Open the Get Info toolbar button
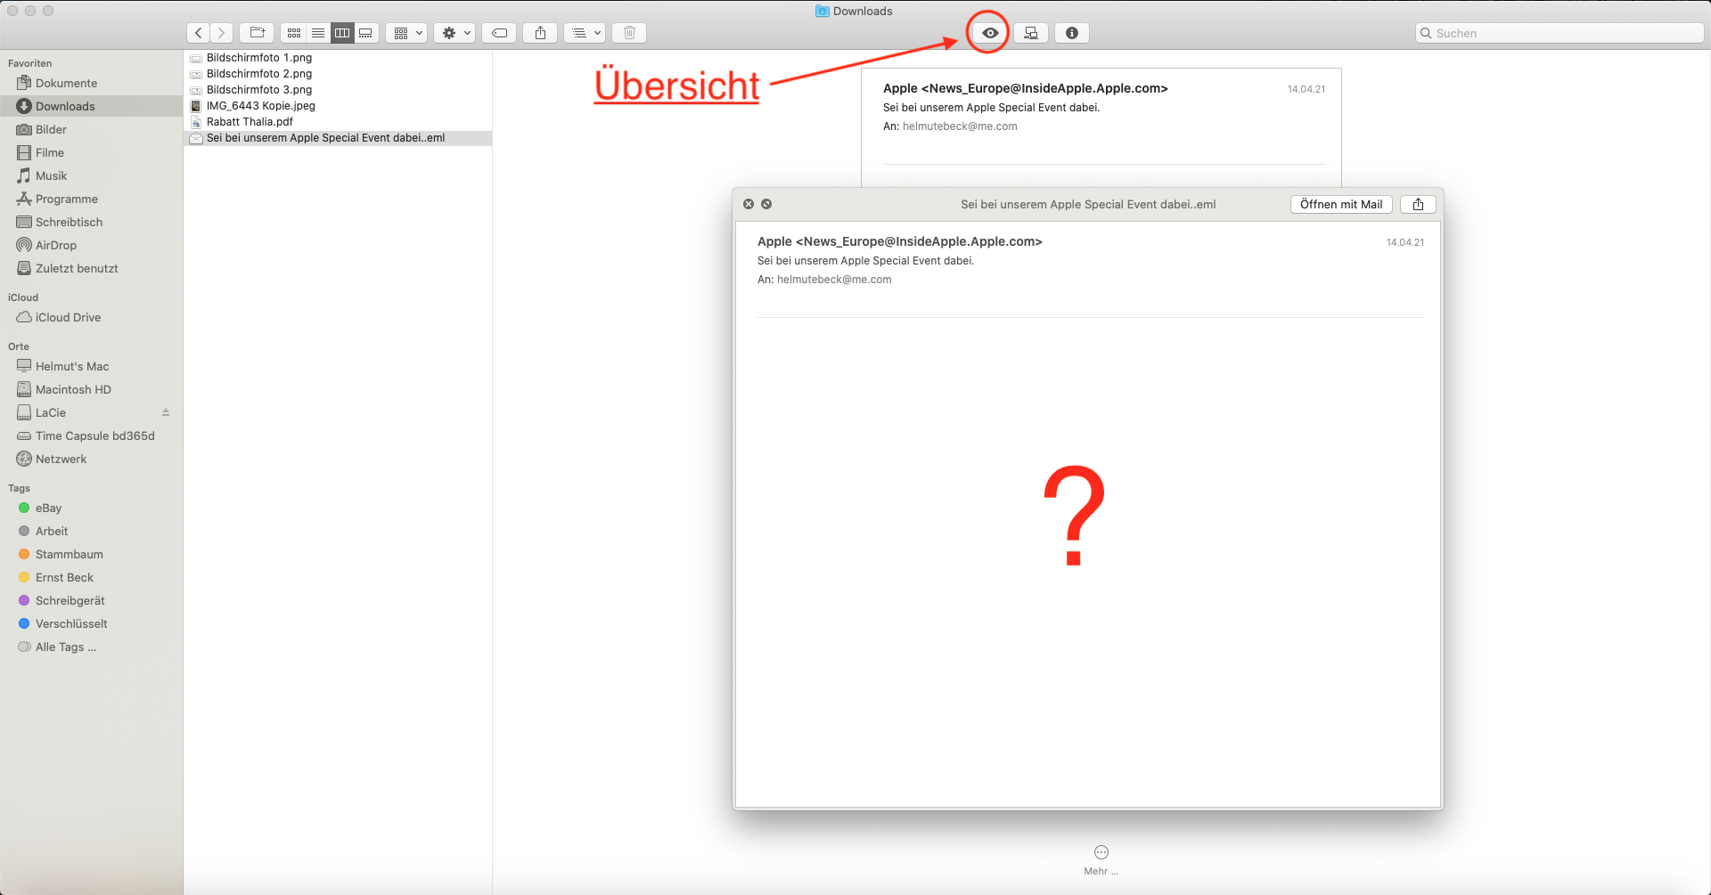Viewport: 1711px width, 895px height. pos(1072,33)
